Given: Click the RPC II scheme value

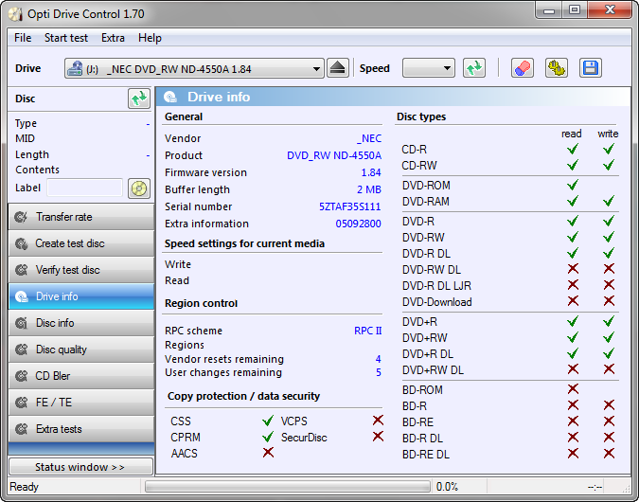Looking at the screenshot, I should click(367, 331).
